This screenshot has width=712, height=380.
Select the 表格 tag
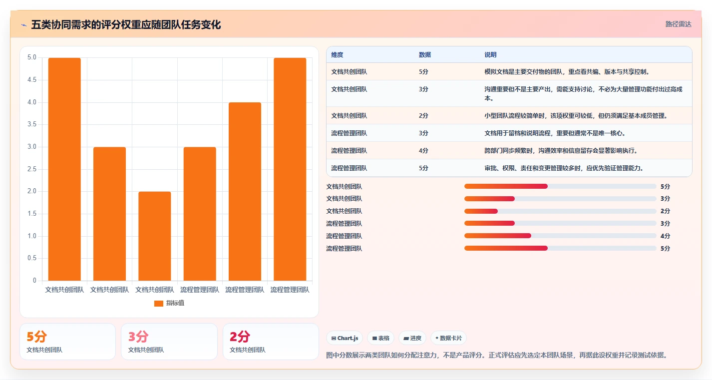click(x=380, y=338)
